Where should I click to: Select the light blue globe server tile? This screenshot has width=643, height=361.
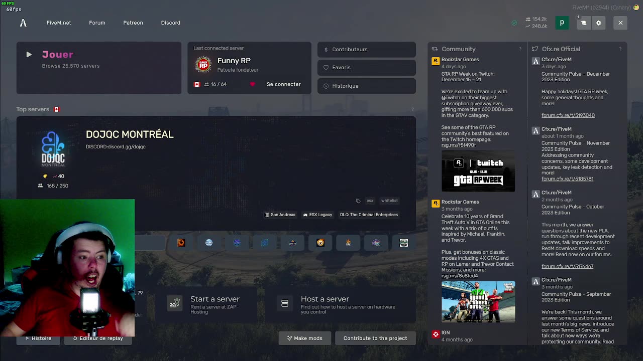coord(209,243)
